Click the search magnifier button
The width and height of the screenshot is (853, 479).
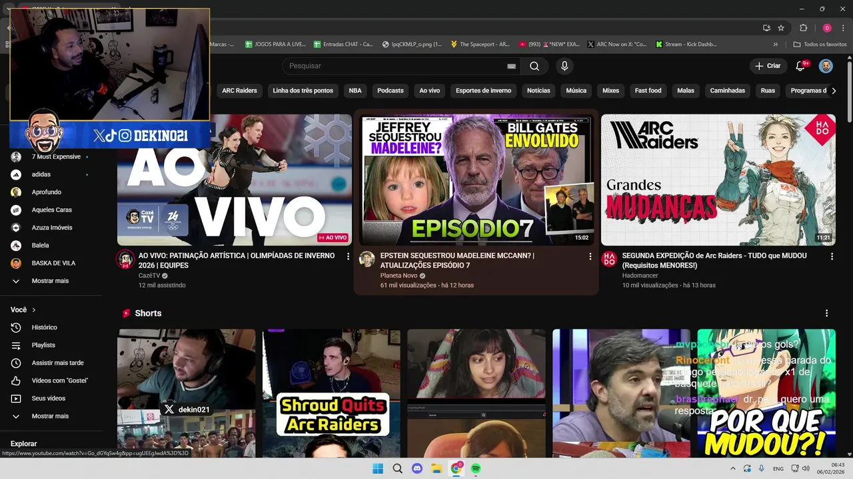pos(534,66)
